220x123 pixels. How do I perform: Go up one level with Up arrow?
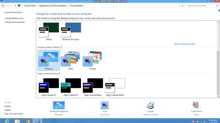[x=15, y=6]
